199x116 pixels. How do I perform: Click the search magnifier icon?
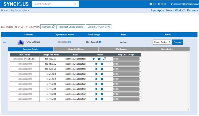click(75, 4)
